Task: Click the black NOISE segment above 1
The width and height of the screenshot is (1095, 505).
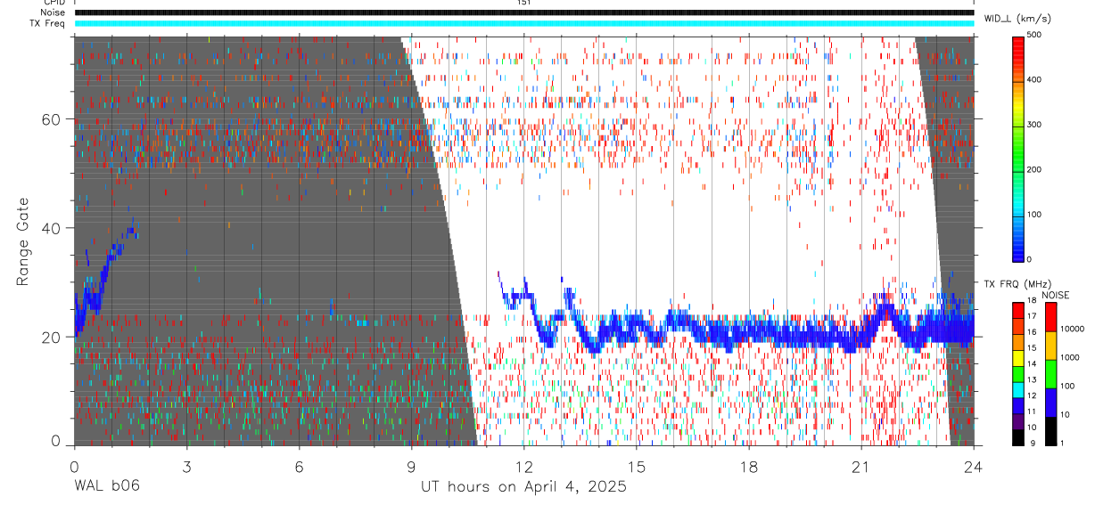Action: pyautogui.click(x=1050, y=430)
